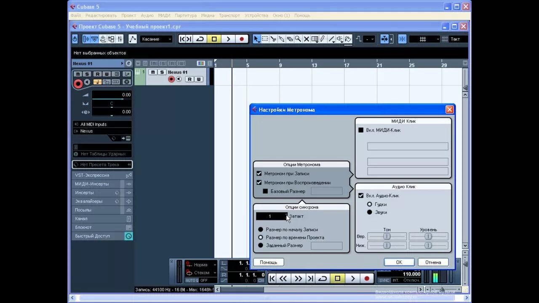The image size is (539, 303).
Task: Toggle Metronome on Playback checkbox
Action: point(259,183)
